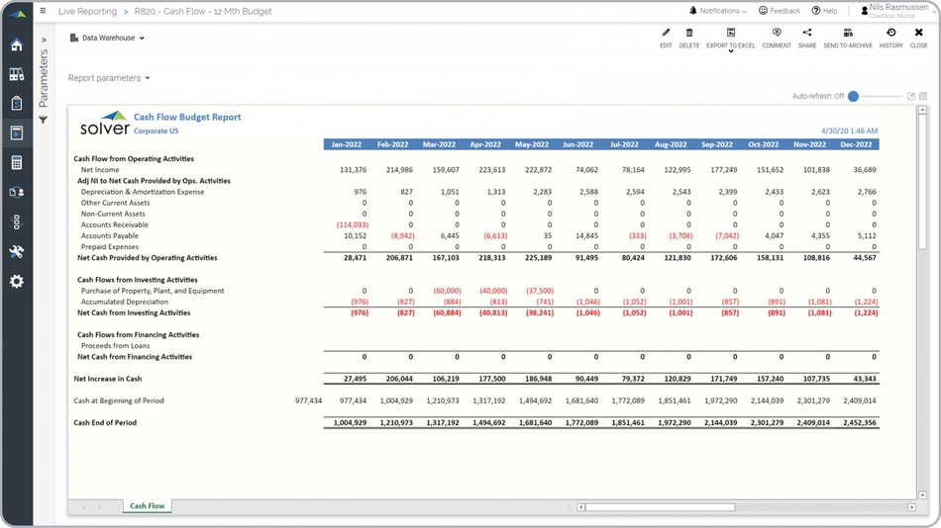Click Send to Archive icon
Screen dimensions: 941x528
point(848,38)
